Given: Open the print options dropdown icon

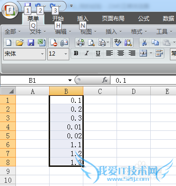Looking at the screenshot, I should (x=103, y=43).
